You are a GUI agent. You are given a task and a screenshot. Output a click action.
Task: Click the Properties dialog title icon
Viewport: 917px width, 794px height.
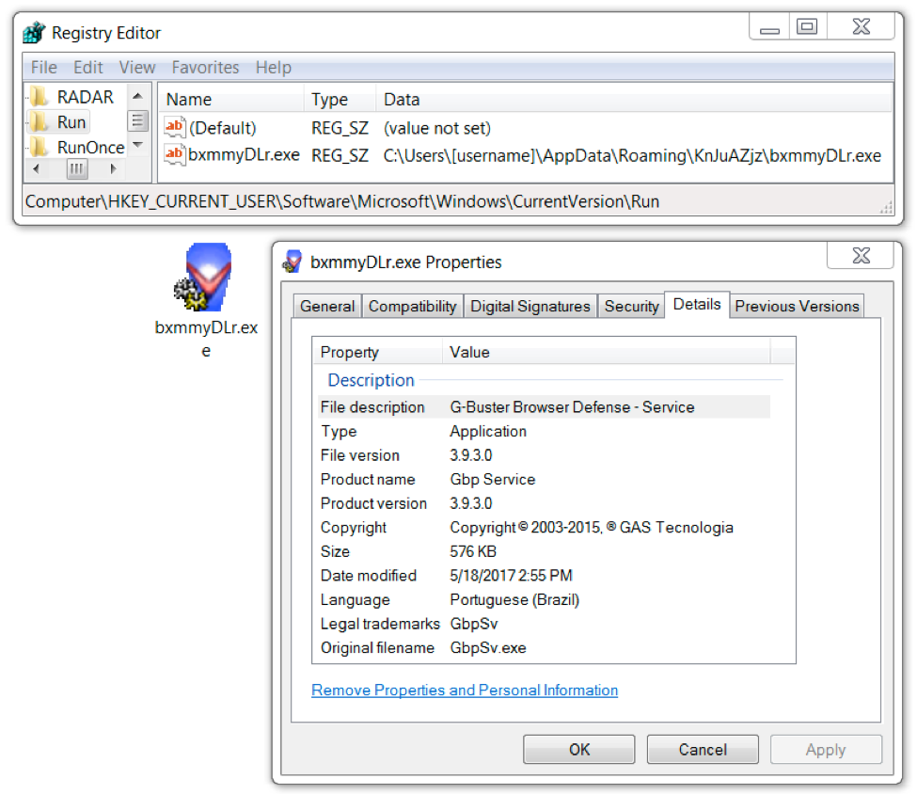[292, 262]
